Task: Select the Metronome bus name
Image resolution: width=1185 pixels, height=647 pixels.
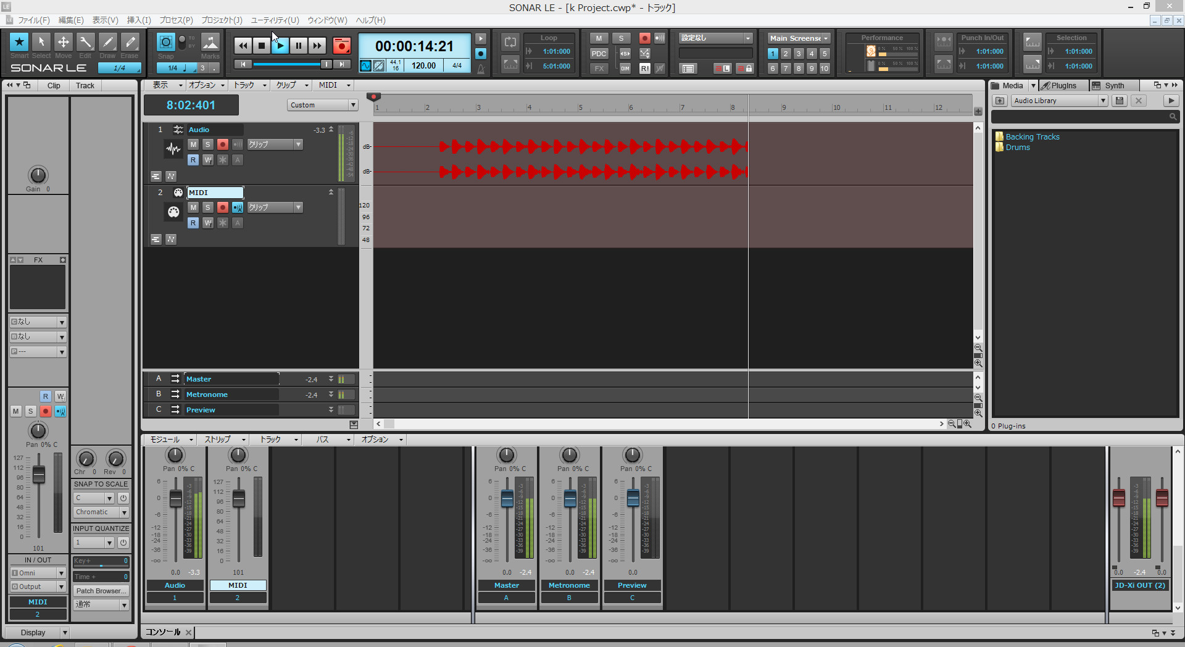Action: click(x=207, y=394)
